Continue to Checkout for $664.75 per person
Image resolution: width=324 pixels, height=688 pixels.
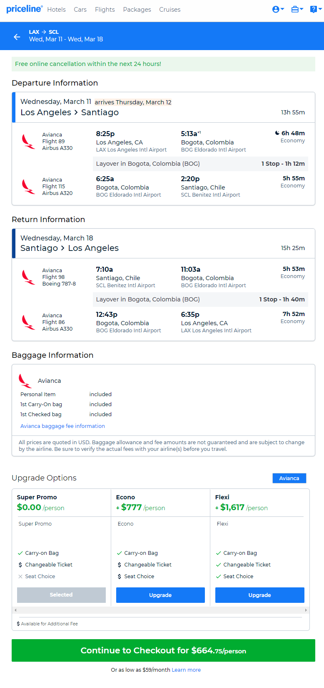(x=163, y=650)
